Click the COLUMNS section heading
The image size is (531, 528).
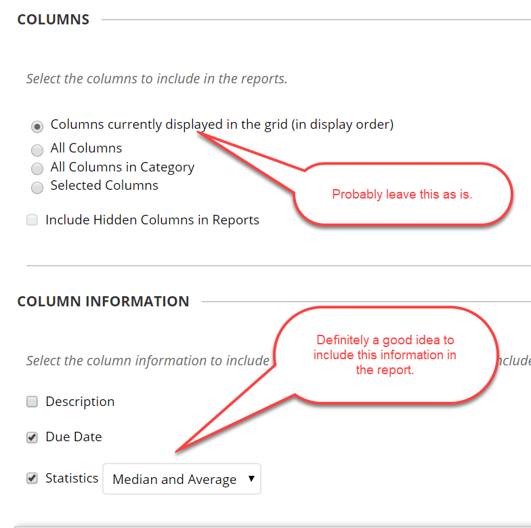53,19
